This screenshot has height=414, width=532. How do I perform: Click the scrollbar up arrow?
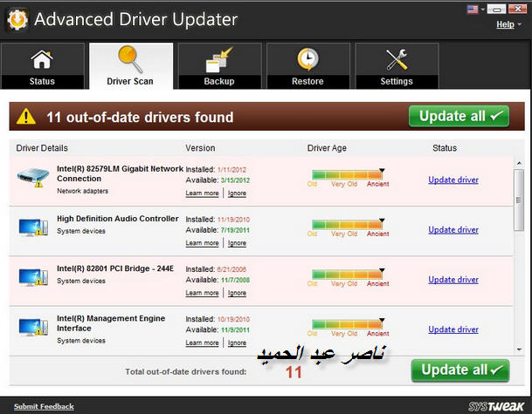point(519,163)
